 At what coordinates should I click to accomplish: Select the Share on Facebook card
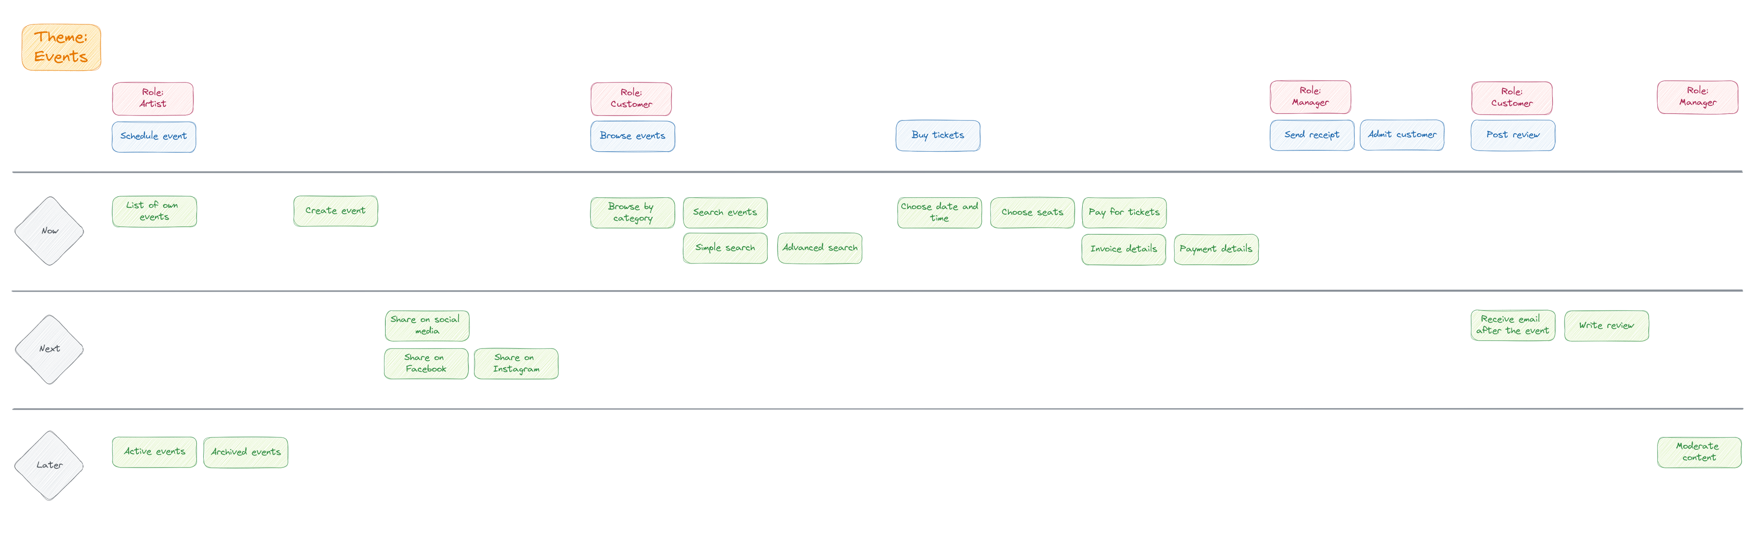pyautogui.click(x=426, y=364)
